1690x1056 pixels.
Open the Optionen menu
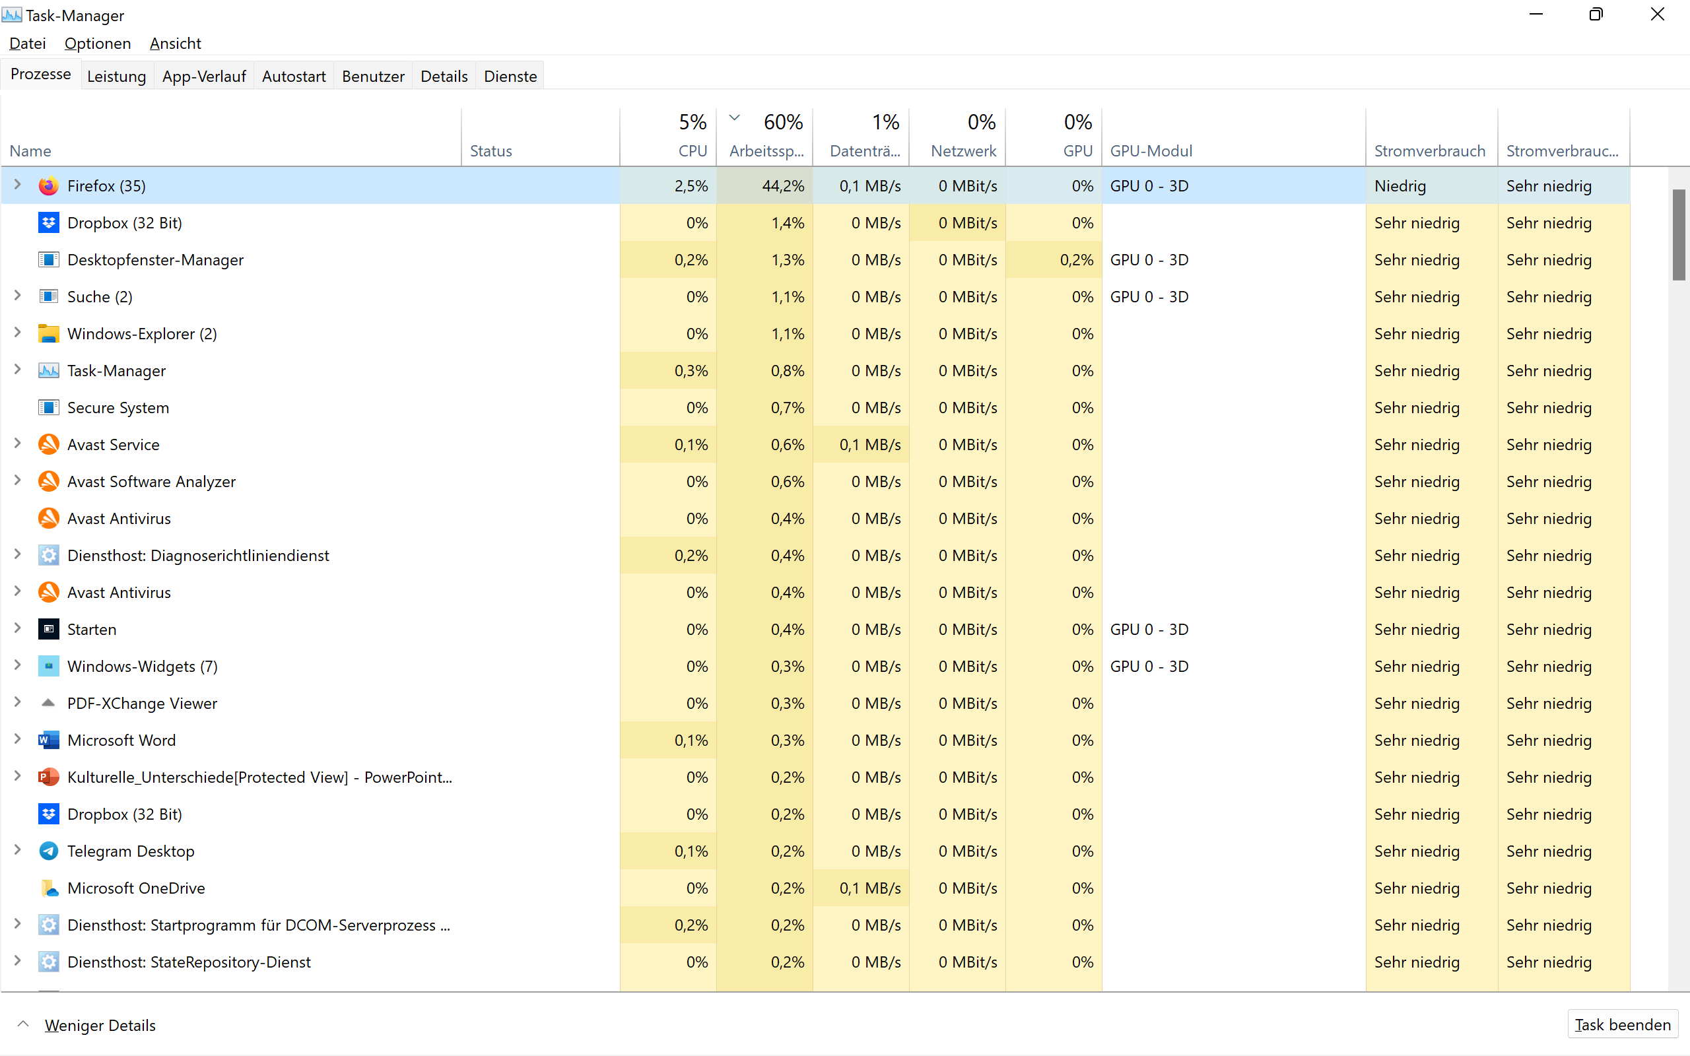(98, 44)
